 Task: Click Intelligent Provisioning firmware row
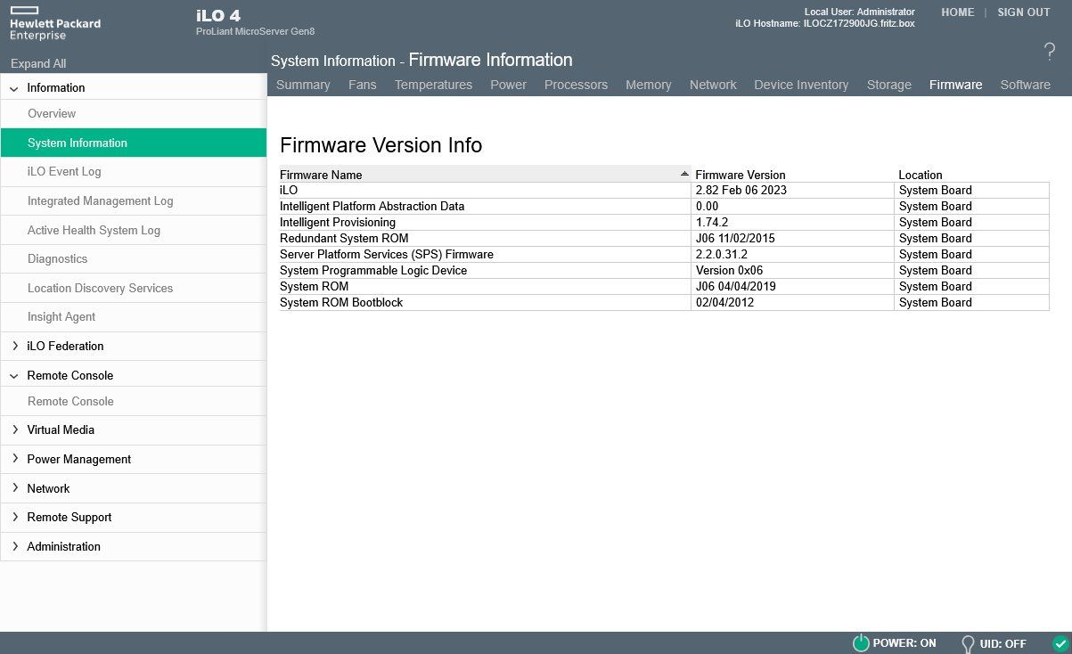664,222
